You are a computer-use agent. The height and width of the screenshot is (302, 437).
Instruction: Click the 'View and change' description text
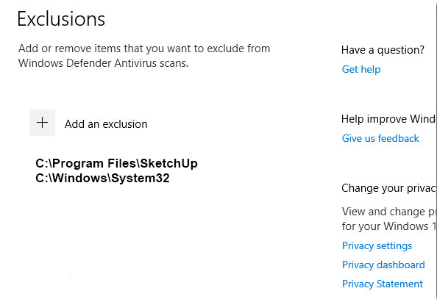click(388, 212)
